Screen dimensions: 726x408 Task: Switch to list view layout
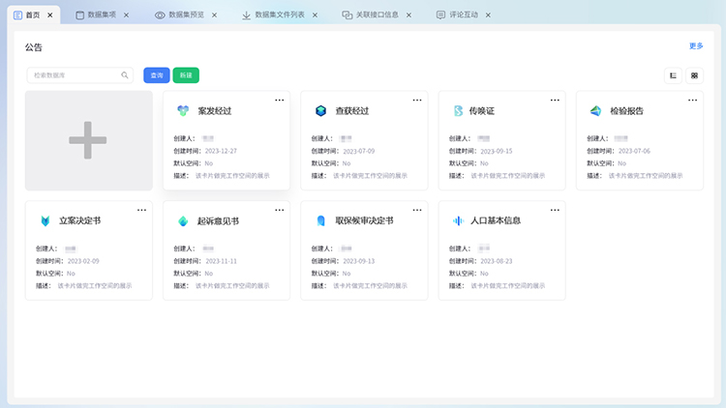[673, 75]
